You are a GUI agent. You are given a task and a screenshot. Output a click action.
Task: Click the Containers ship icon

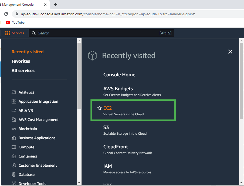[14, 156]
